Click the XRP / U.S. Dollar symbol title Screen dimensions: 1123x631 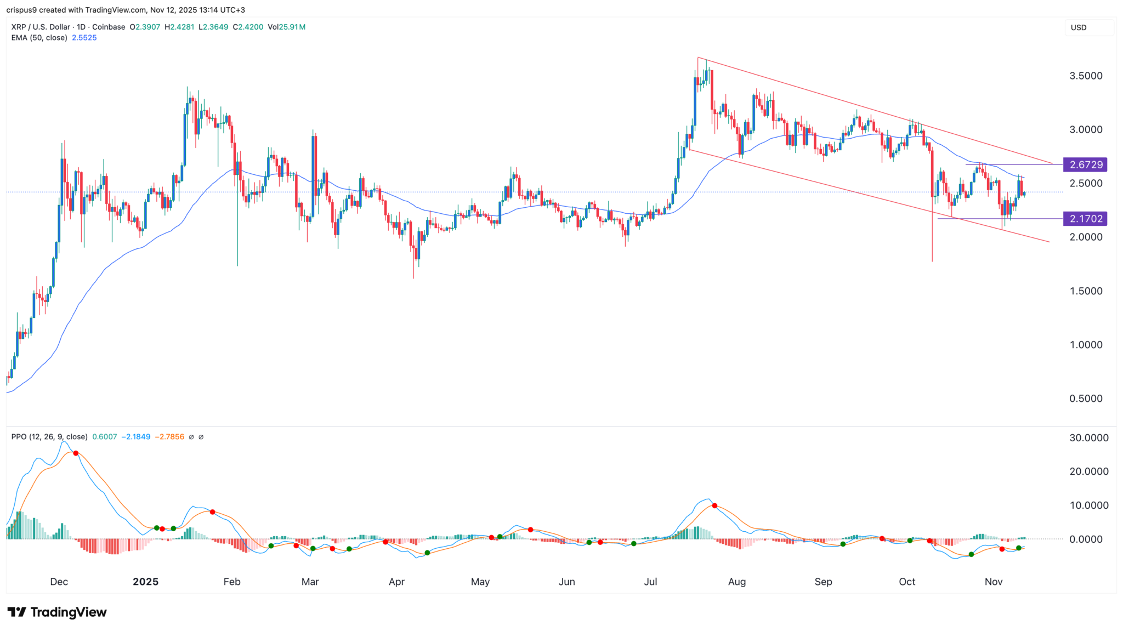coord(41,27)
